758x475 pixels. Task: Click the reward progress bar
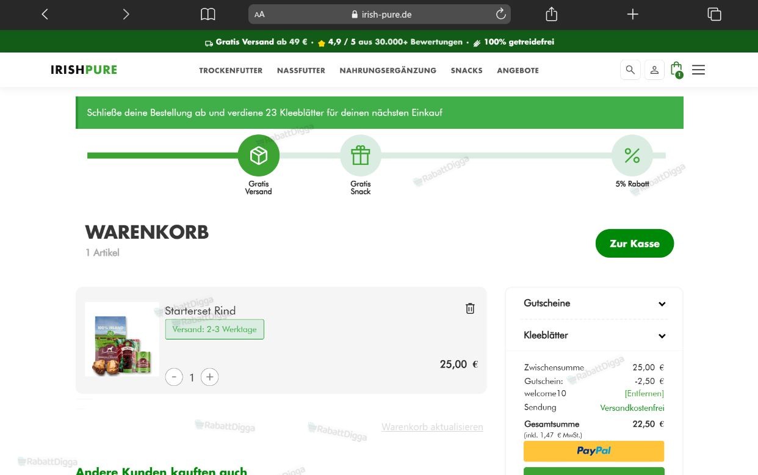point(377,156)
